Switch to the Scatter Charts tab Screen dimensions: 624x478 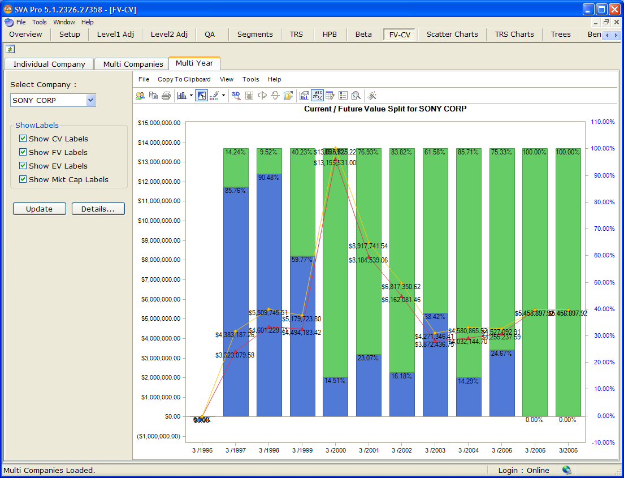pyautogui.click(x=452, y=34)
